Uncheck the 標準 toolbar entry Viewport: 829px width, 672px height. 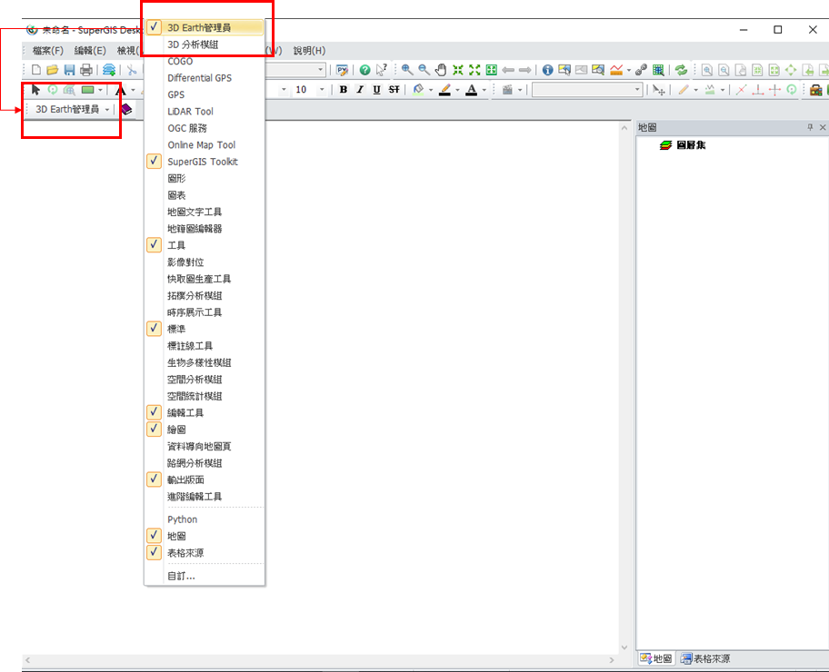(205, 329)
